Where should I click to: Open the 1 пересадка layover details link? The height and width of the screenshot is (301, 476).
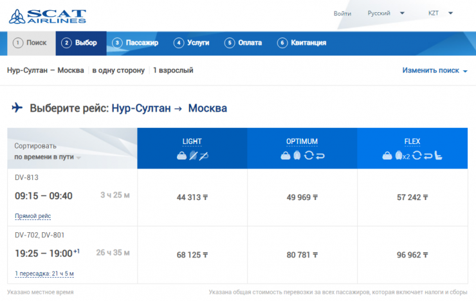(x=44, y=274)
